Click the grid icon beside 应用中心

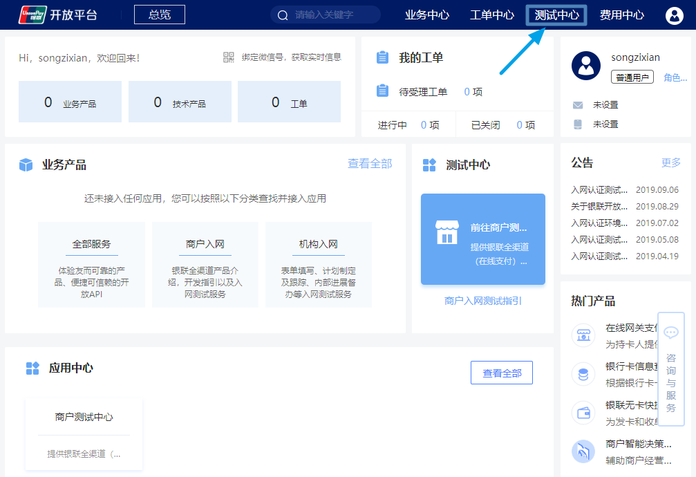coord(32,368)
